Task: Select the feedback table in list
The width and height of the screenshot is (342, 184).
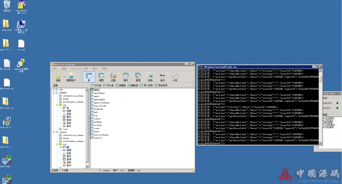Action: [97, 109]
